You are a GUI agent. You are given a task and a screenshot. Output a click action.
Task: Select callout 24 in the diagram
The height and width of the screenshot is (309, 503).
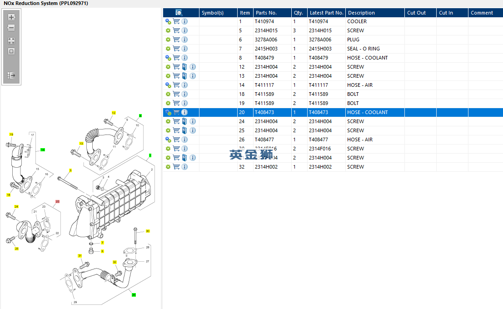click(x=16, y=207)
